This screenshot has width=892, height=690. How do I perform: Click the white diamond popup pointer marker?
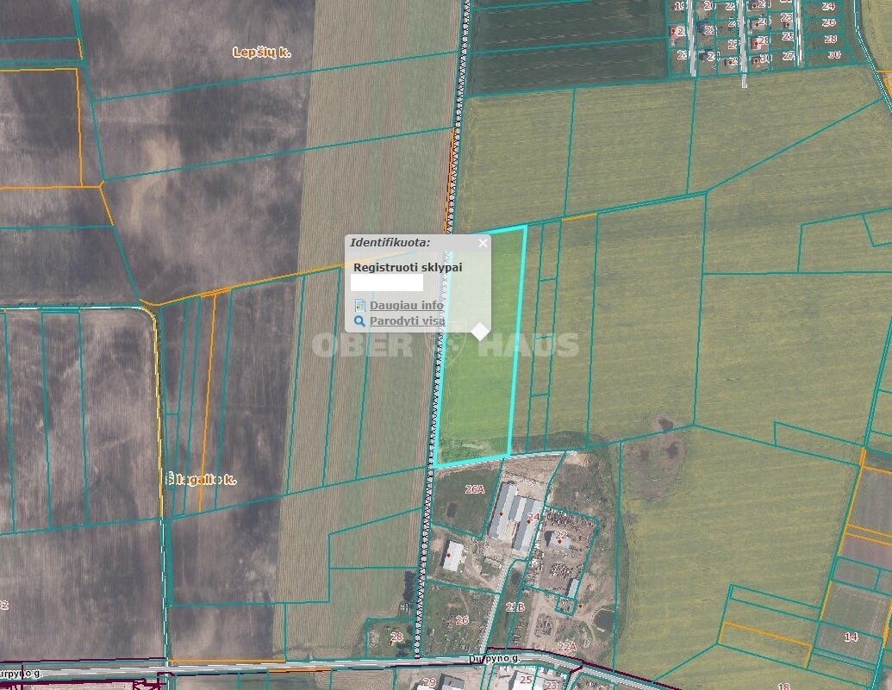click(x=480, y=331)
